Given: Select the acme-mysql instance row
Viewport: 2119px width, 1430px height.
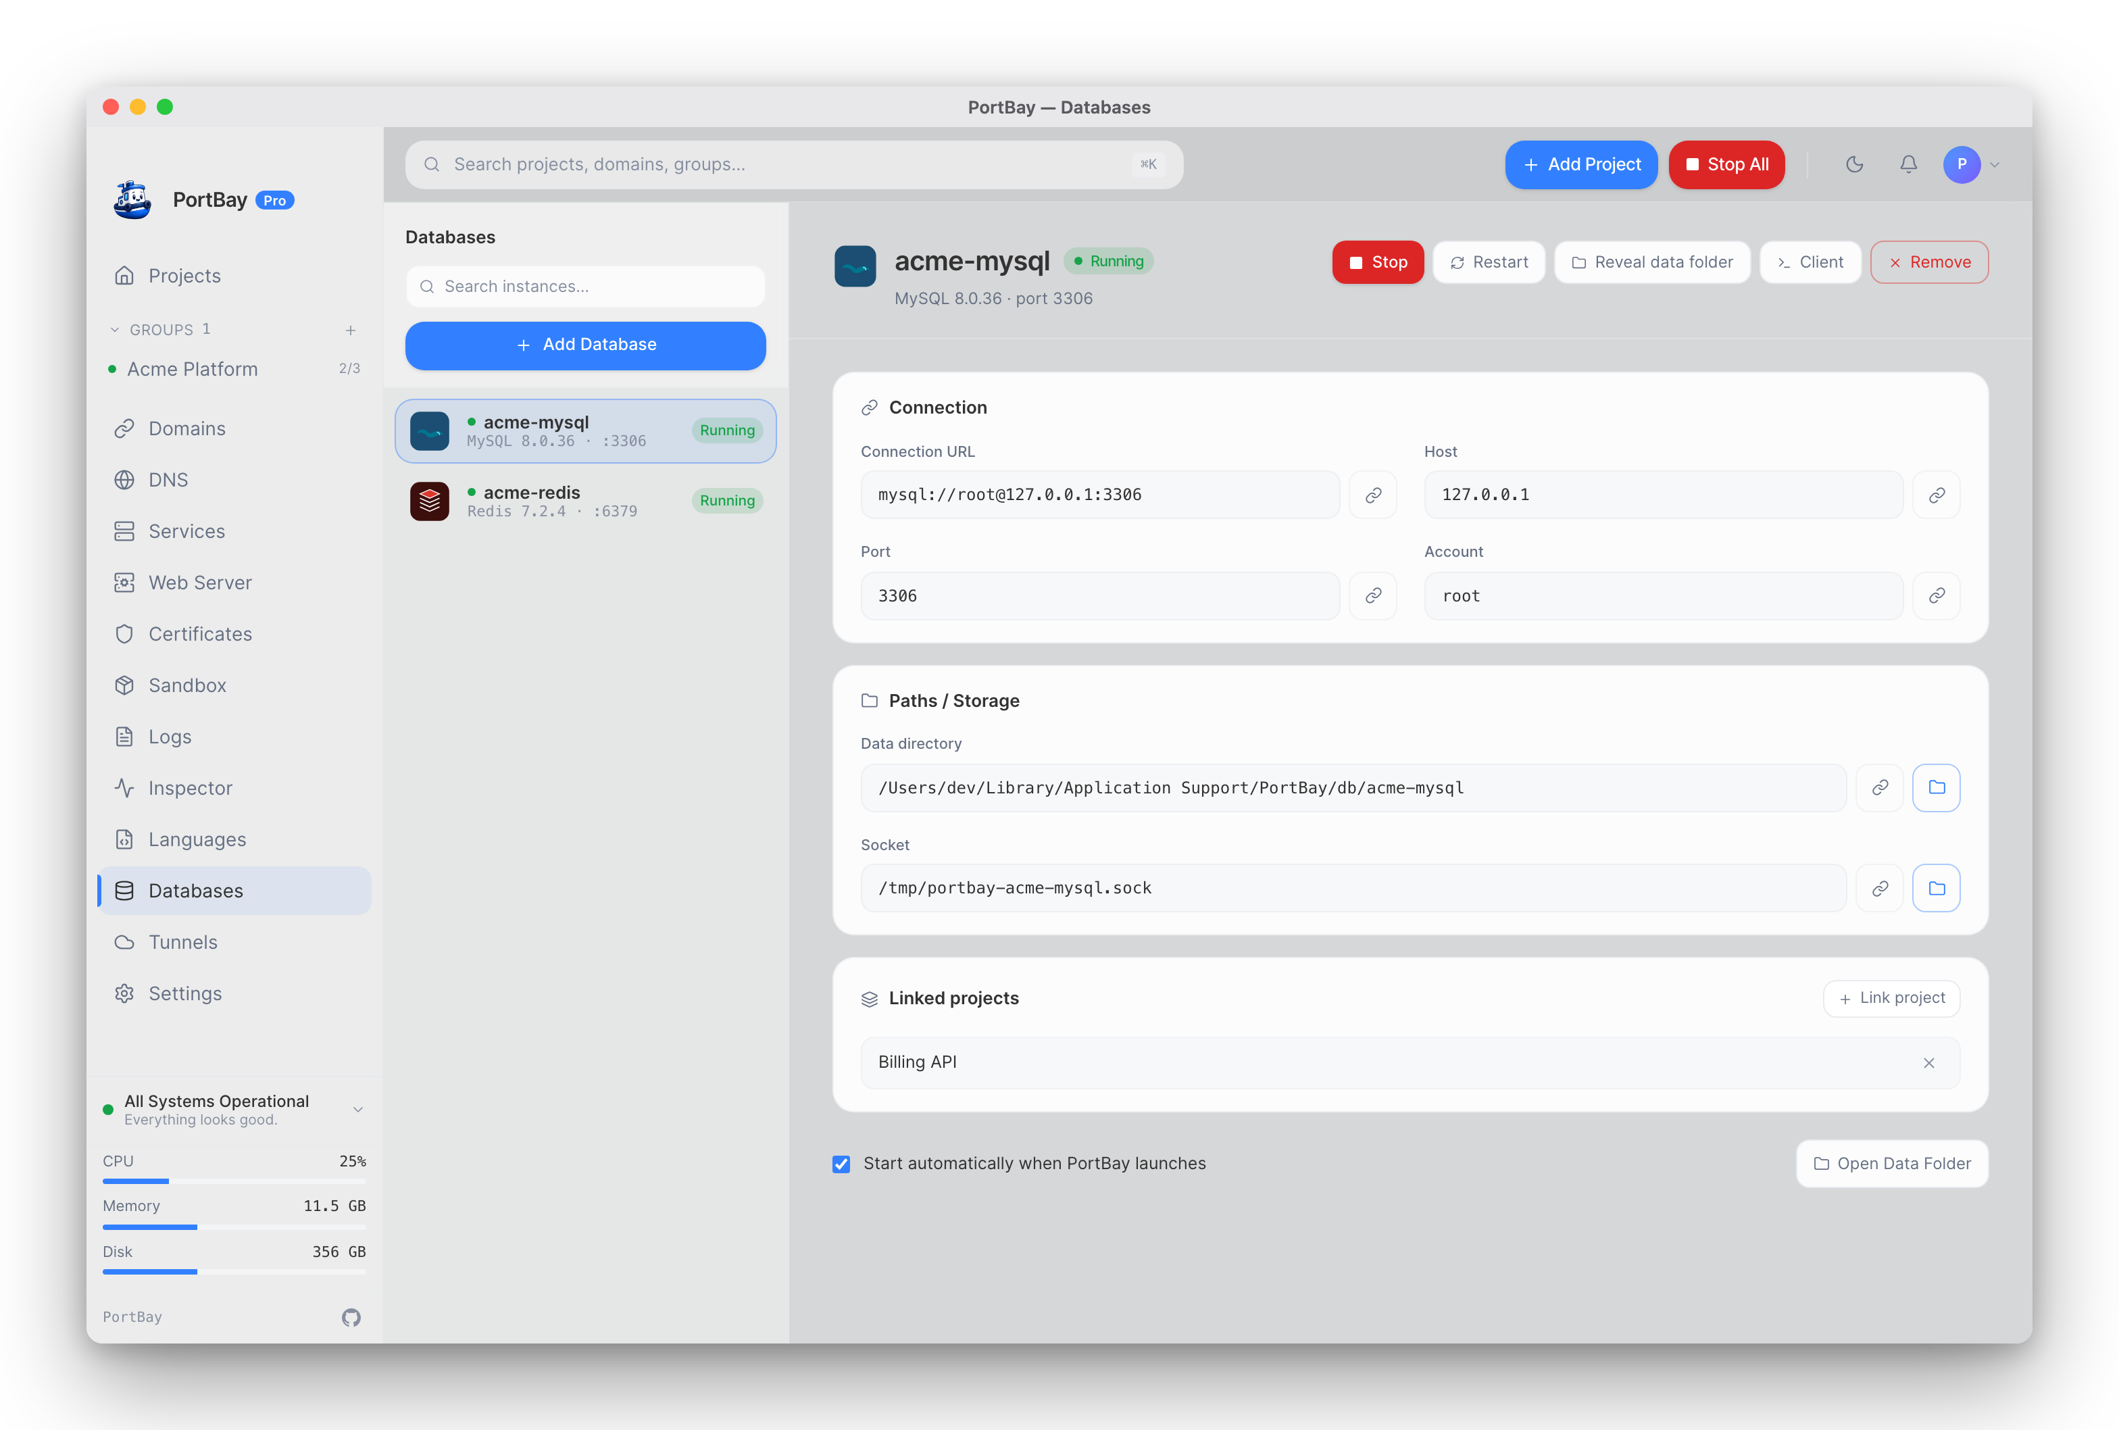Looking at the screenshot, I should coord(585,431).
